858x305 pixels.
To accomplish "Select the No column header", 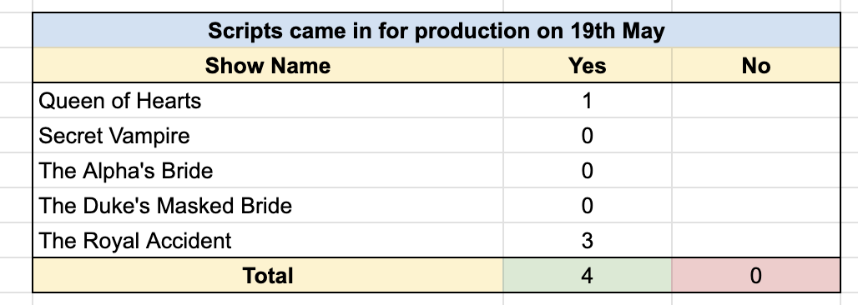I will click(x=755, y=66).
